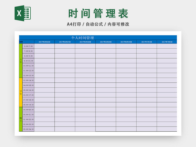Select the 18.00-19.00 time row cell
This screenshot has width=196, height=147.
click(28, 105)
